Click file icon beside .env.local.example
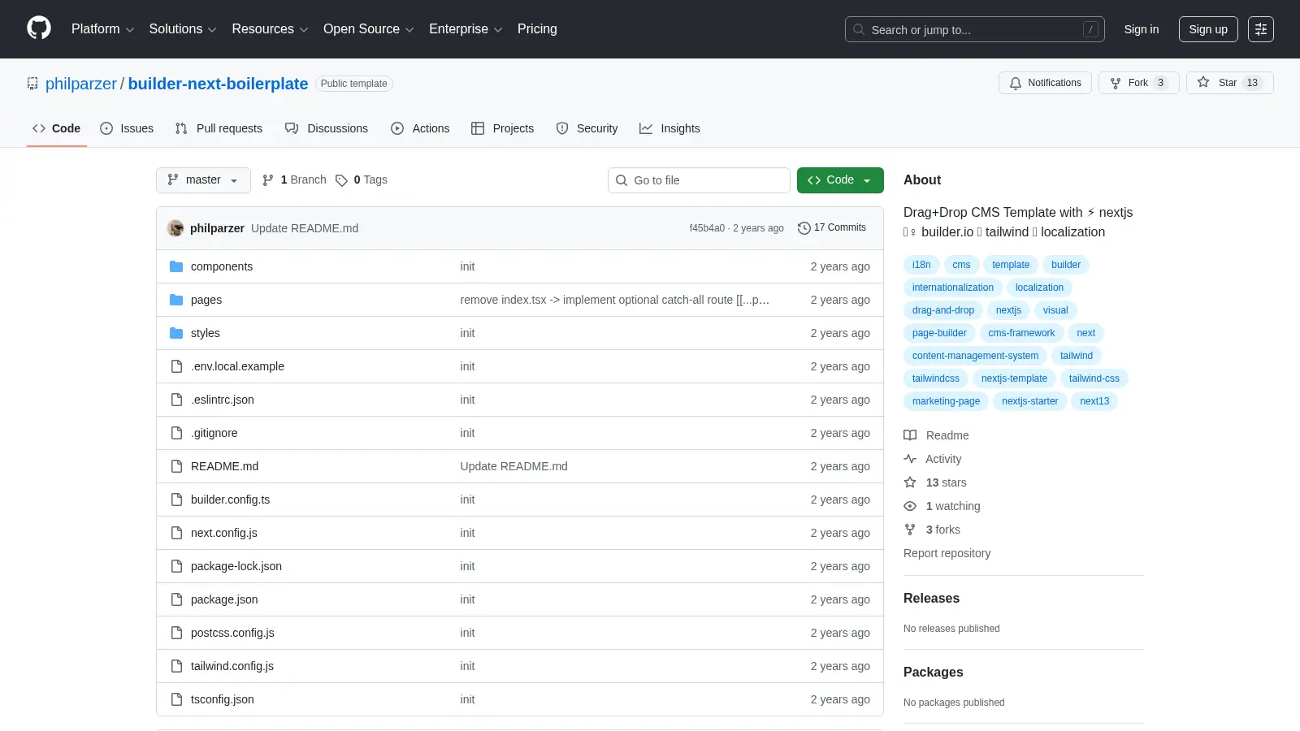This screenshot has height=731, width=1300. point(176,366)
